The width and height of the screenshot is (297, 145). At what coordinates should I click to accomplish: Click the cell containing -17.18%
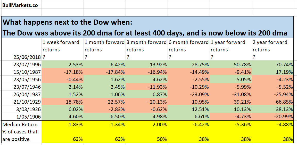(63, 72)
